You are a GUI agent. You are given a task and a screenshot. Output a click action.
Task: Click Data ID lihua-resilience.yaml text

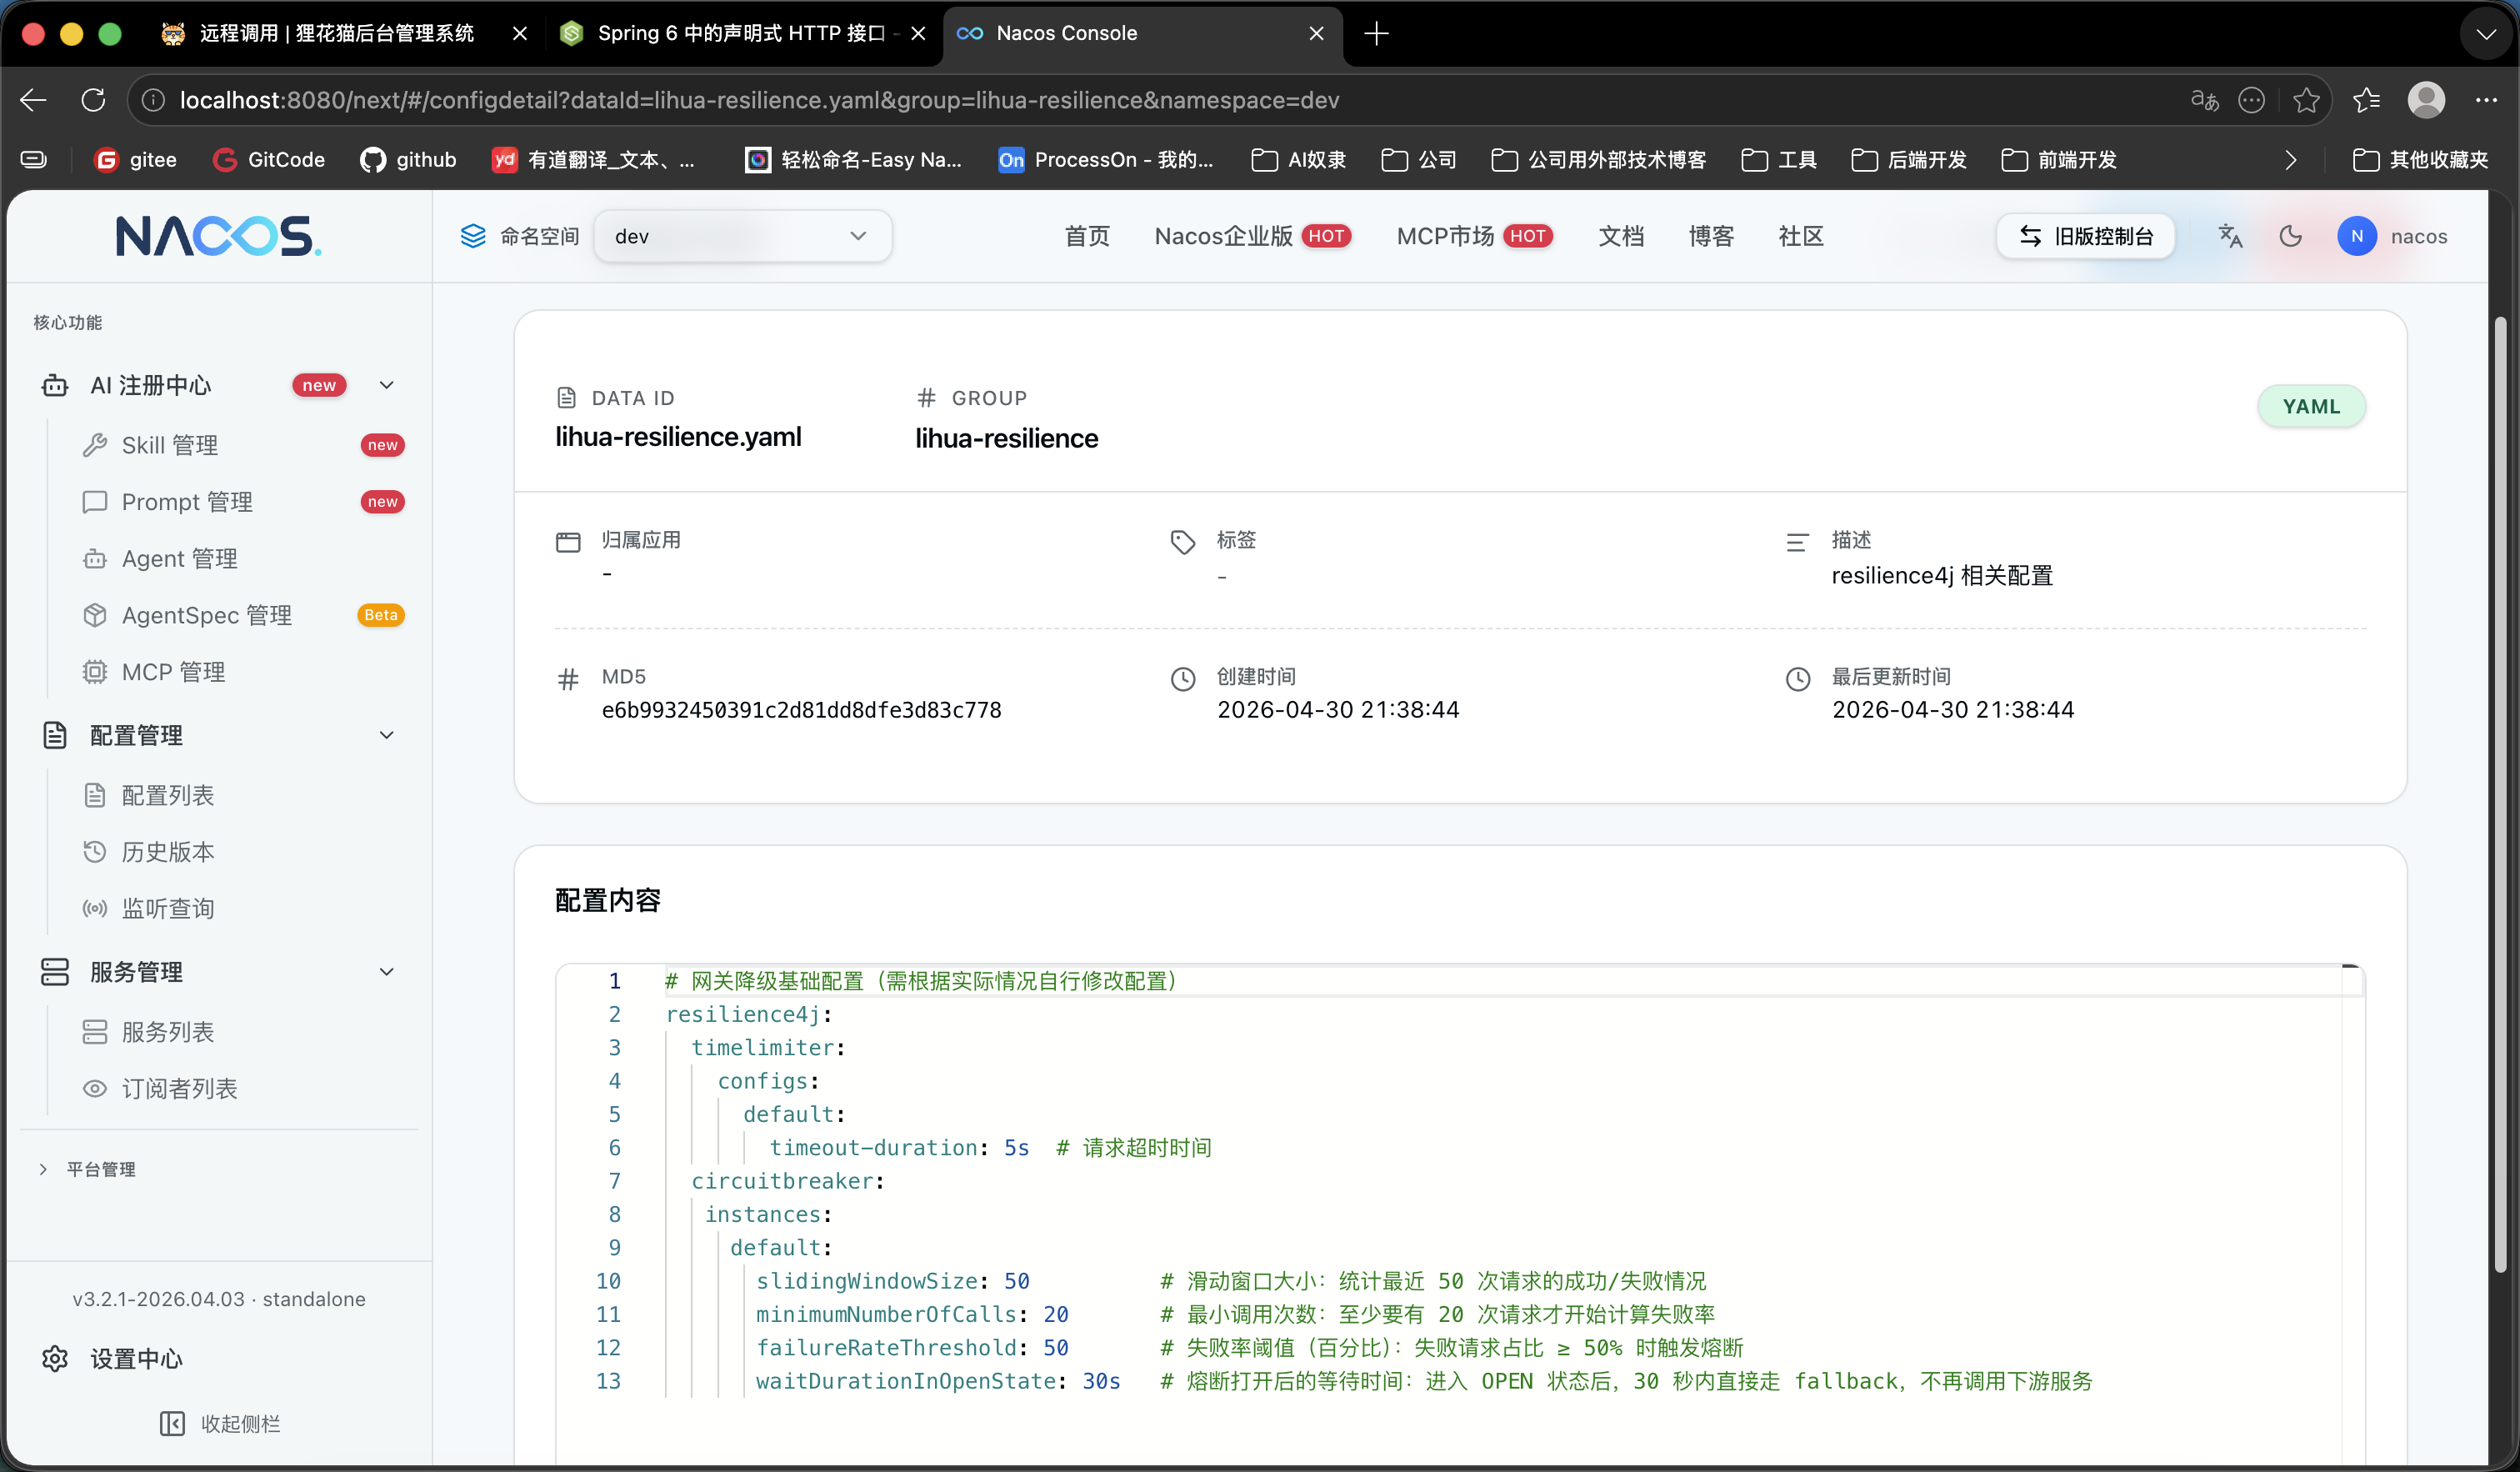pos(678,437)
